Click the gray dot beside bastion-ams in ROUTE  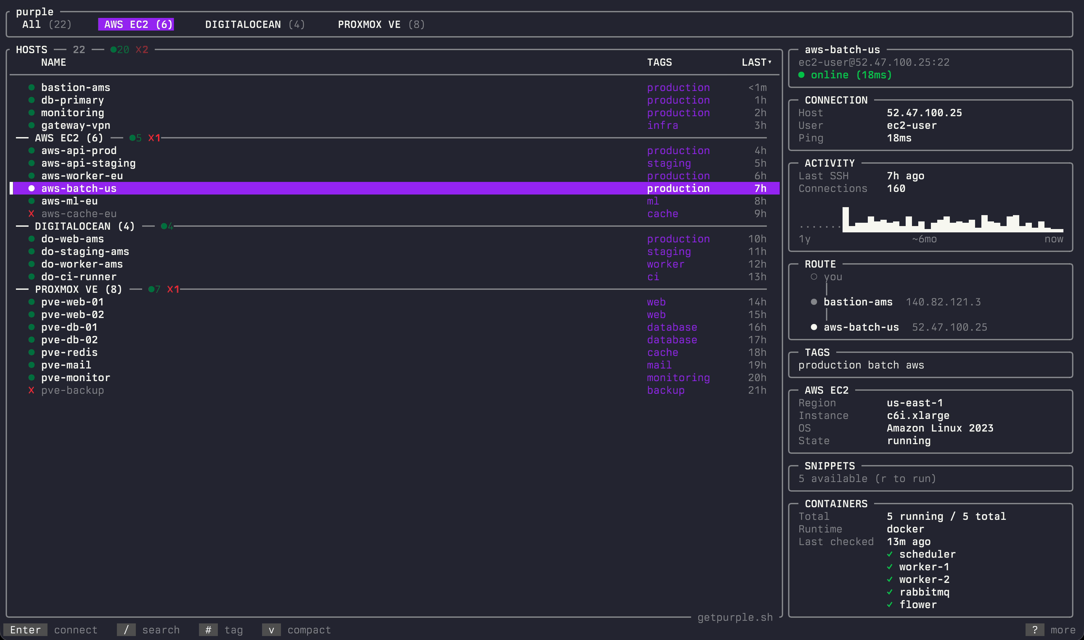coord(814,302)
